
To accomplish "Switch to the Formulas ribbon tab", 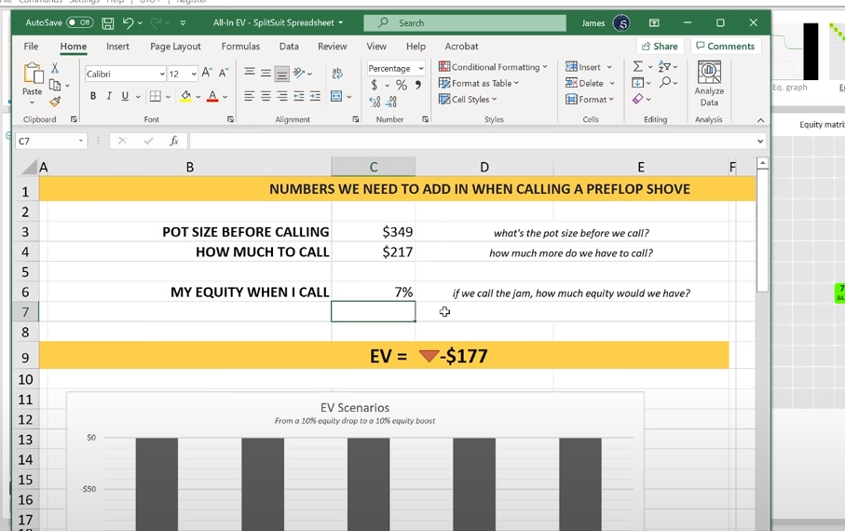I will pyautogui.click(x=240, y=46).
